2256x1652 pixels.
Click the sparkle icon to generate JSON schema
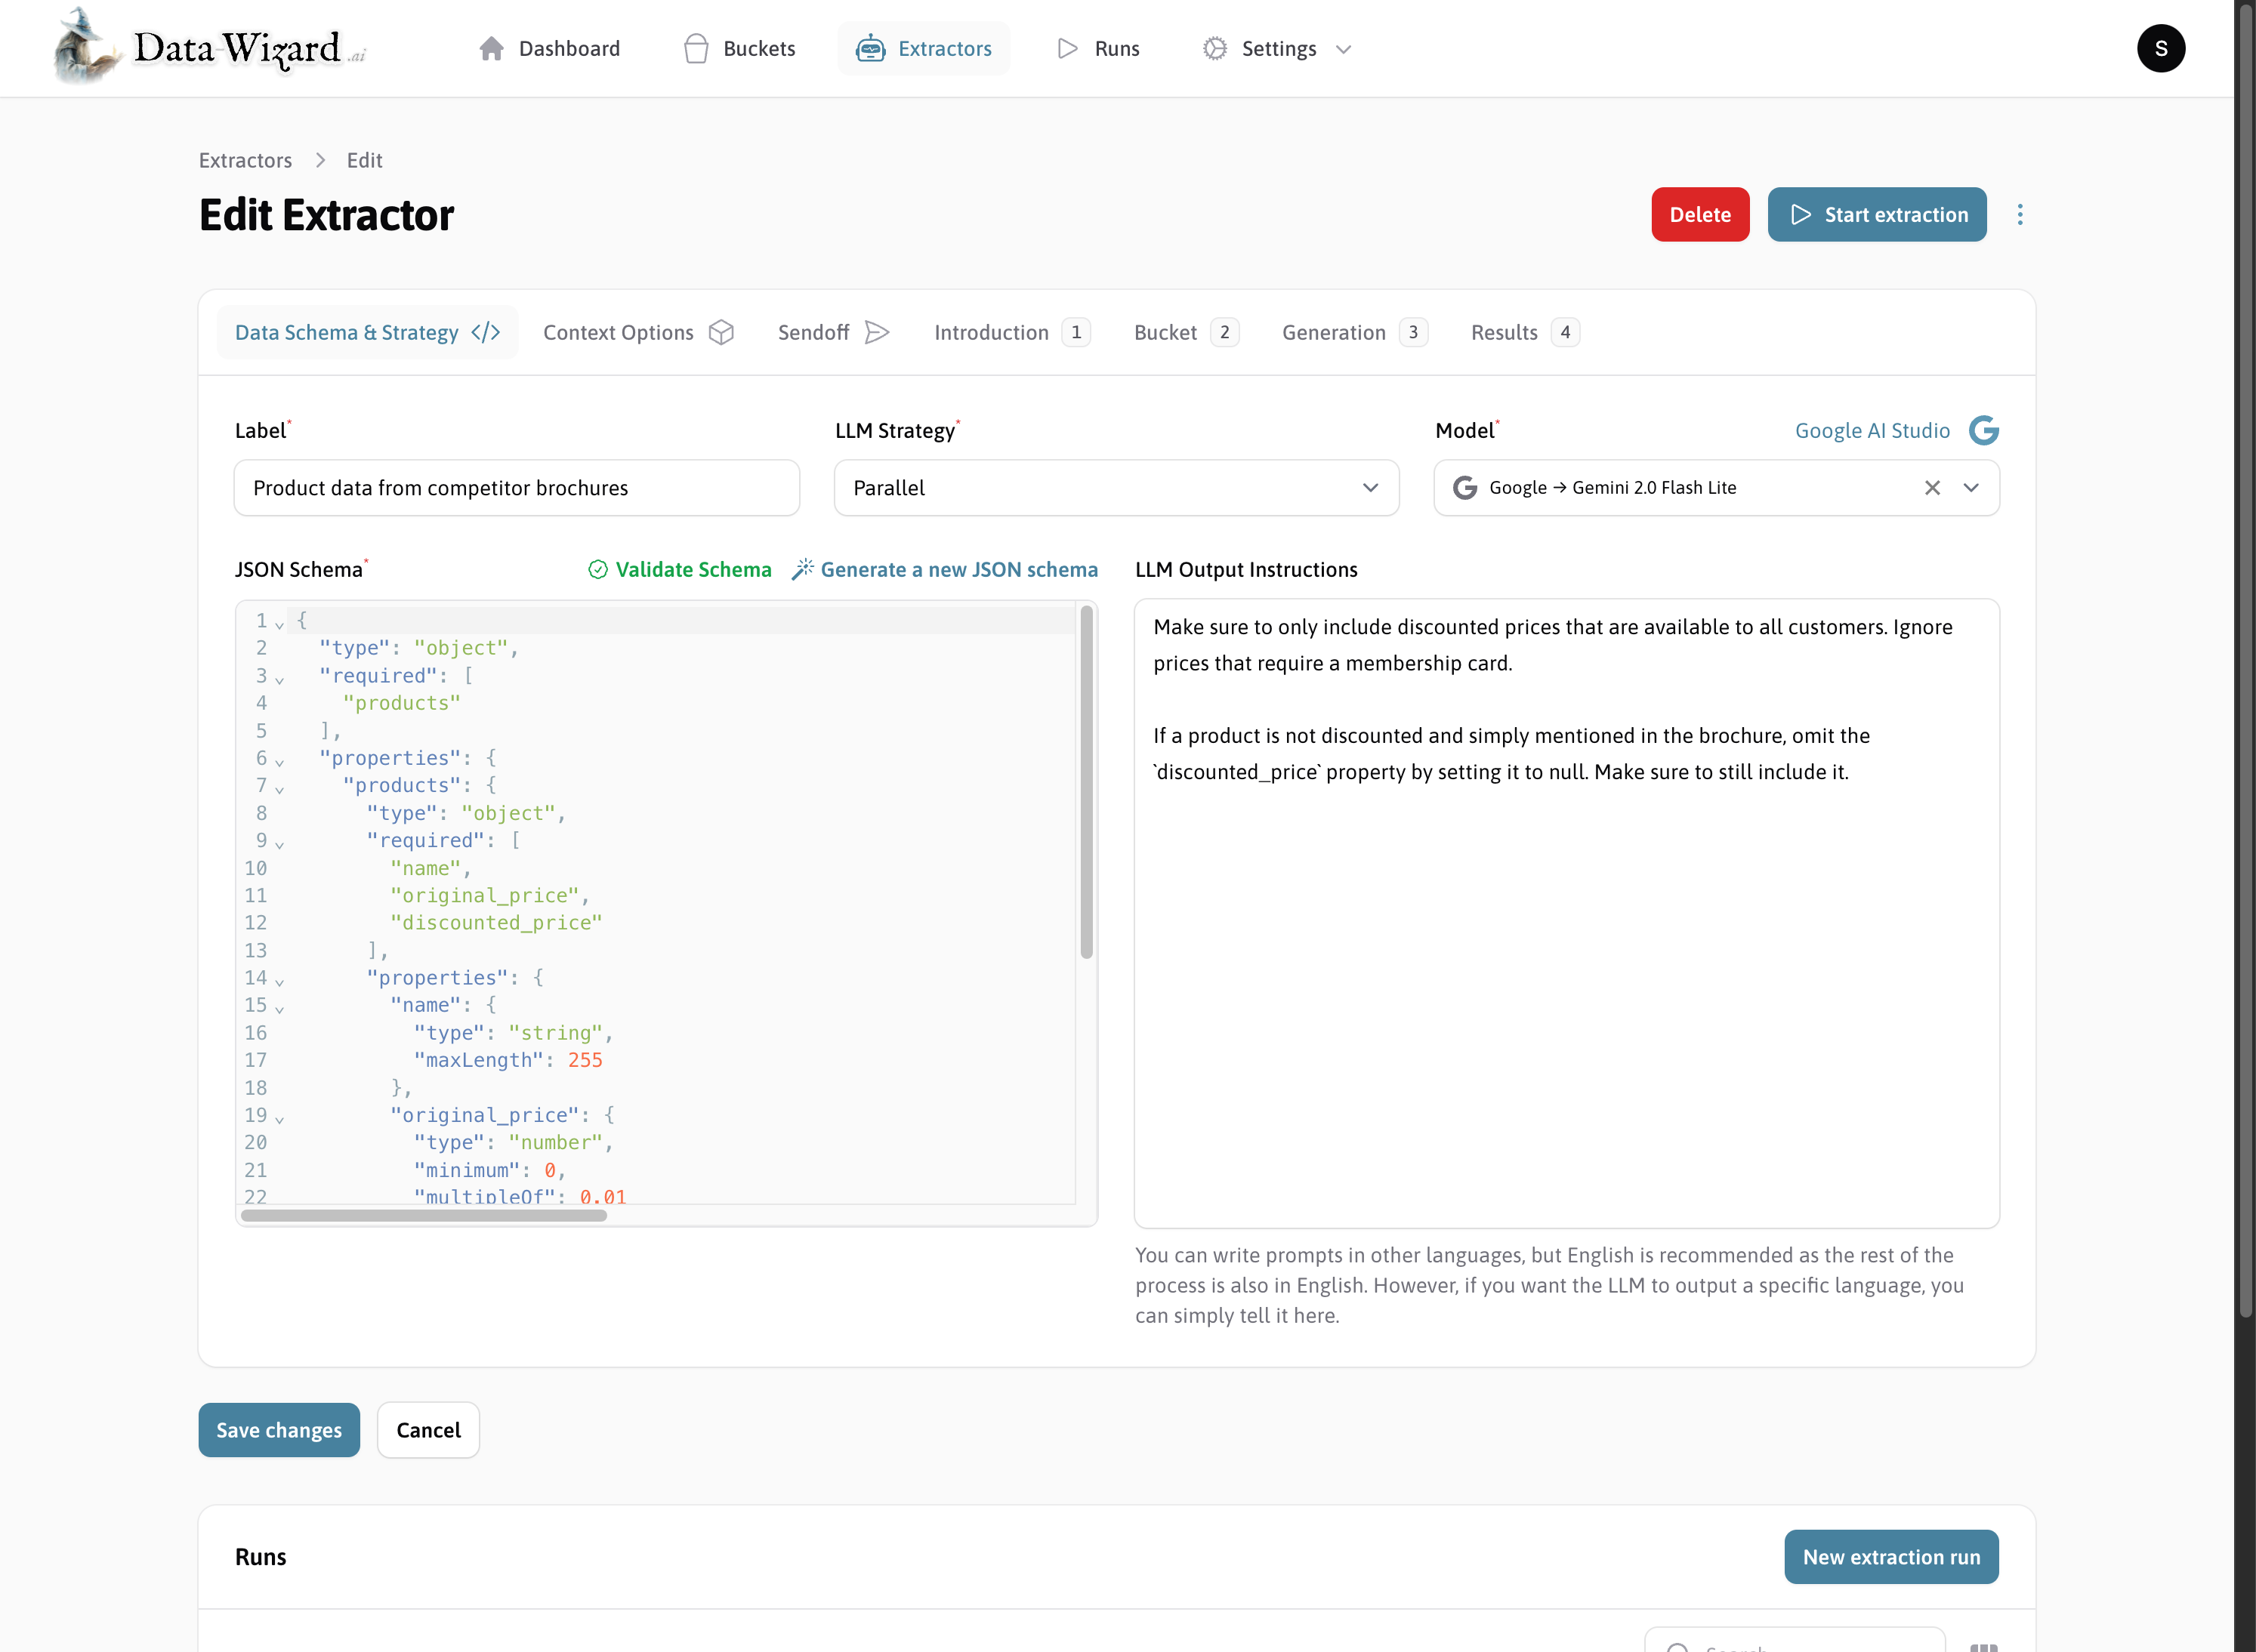point(804,569)
